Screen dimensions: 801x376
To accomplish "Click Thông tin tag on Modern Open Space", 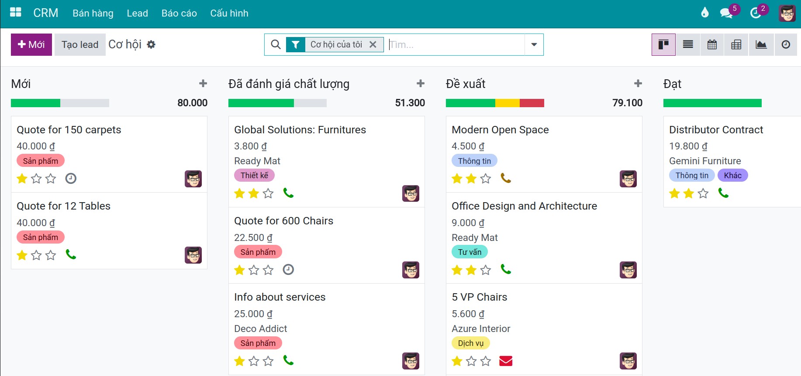I will [x=474, y=161].
